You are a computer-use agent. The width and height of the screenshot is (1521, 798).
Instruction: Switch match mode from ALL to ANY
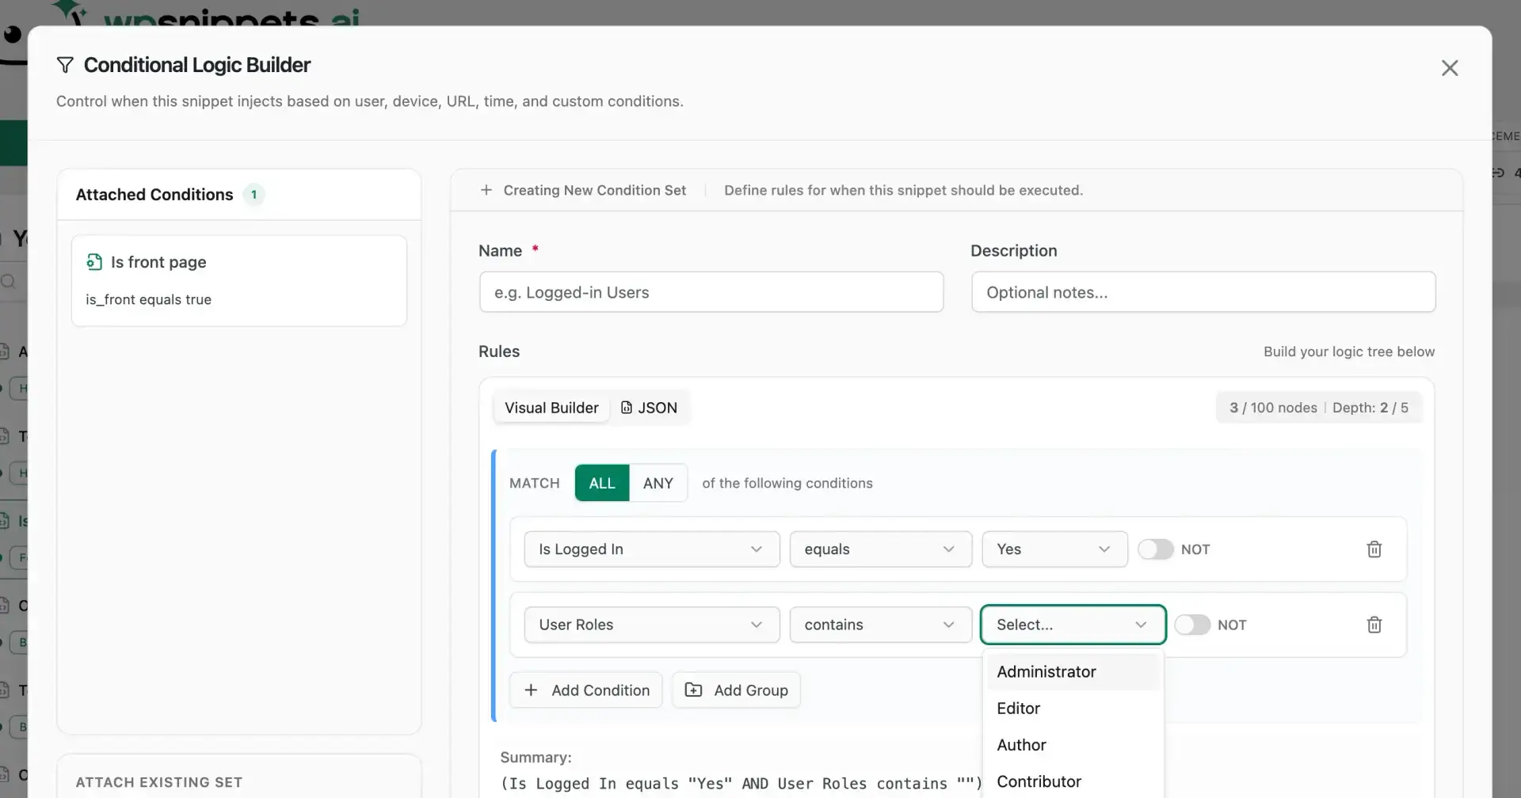click(x=658, y=483)
